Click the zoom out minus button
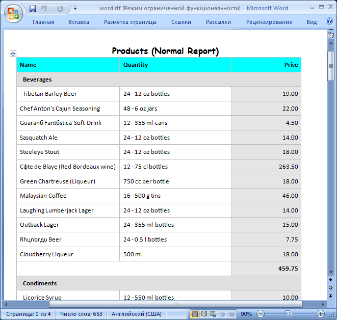The width and height of the screenshot is (337, 320). pos(261,314)
